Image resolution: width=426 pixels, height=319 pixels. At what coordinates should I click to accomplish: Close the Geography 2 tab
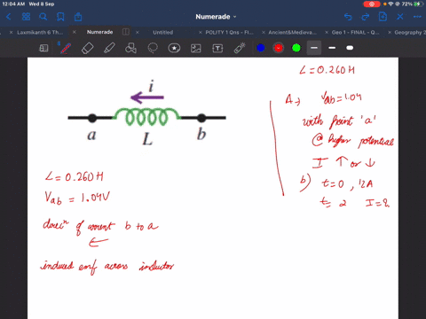pyautogui.click(x=390, y=32)
